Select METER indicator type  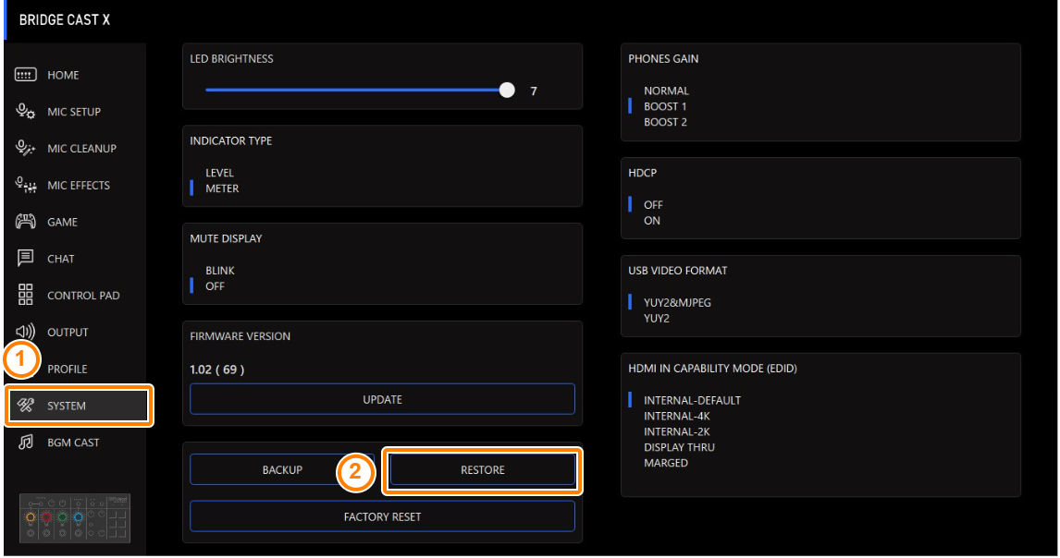pyautogui.click(x=222, y=188)
